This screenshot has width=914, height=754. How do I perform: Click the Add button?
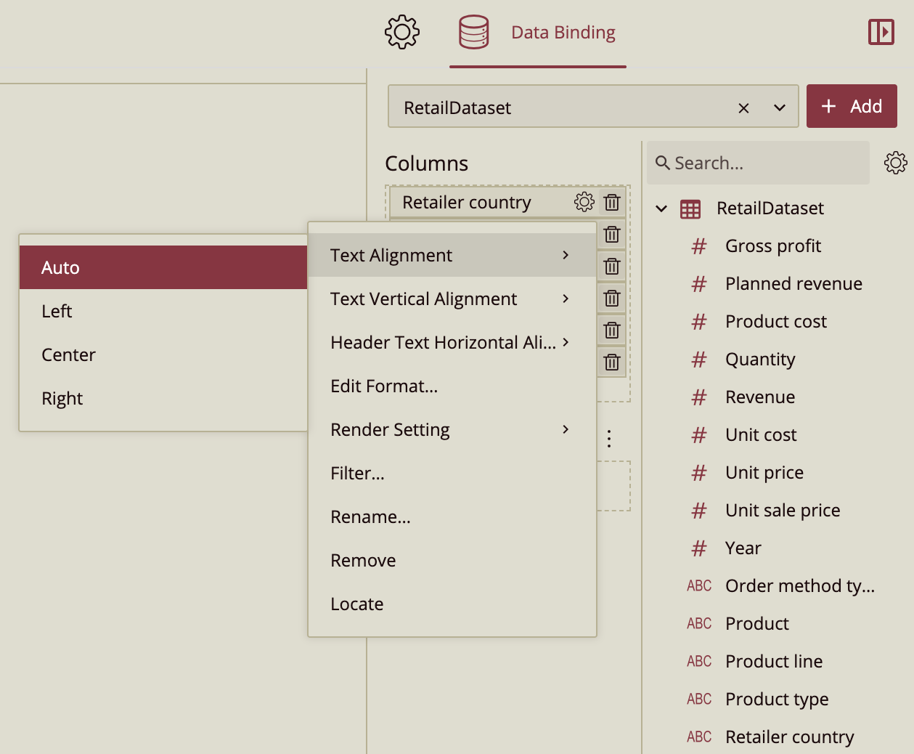click(x=852, y=106)
